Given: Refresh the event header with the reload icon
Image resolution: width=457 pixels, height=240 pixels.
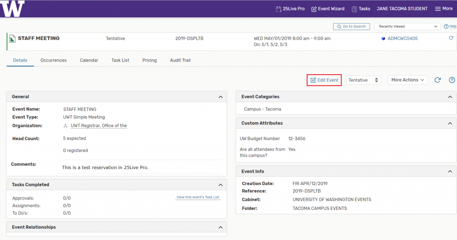Looking at the screenshot, I should pyautogui.click(x=451, y=38).
